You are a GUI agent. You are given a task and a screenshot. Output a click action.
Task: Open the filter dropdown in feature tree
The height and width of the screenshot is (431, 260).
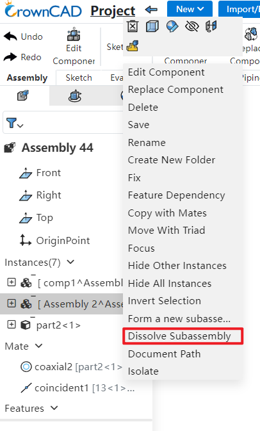(x=15, y=123)
